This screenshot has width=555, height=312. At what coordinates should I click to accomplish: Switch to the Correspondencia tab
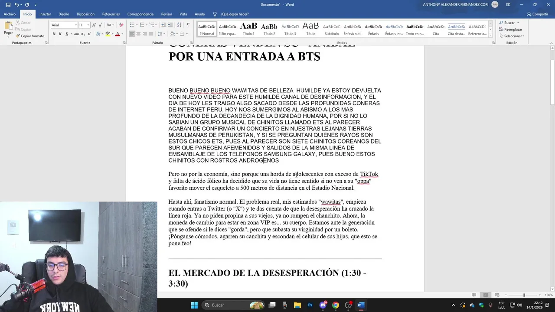[140, 14]
